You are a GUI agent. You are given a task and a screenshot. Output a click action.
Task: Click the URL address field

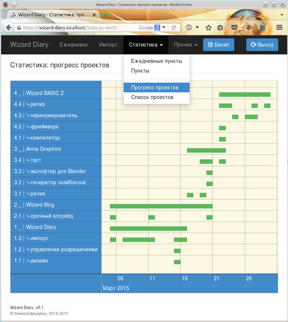click(70, 28)
